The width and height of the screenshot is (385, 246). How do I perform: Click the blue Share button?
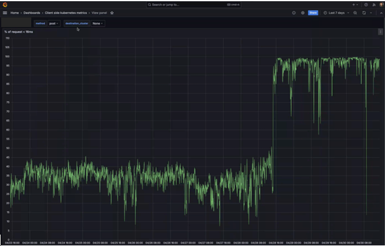tap(313, 13)
